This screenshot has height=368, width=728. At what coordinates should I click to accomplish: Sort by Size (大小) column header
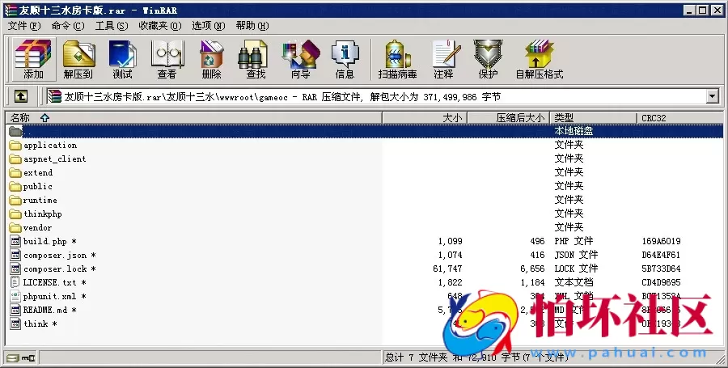click(x=425, y=118)
